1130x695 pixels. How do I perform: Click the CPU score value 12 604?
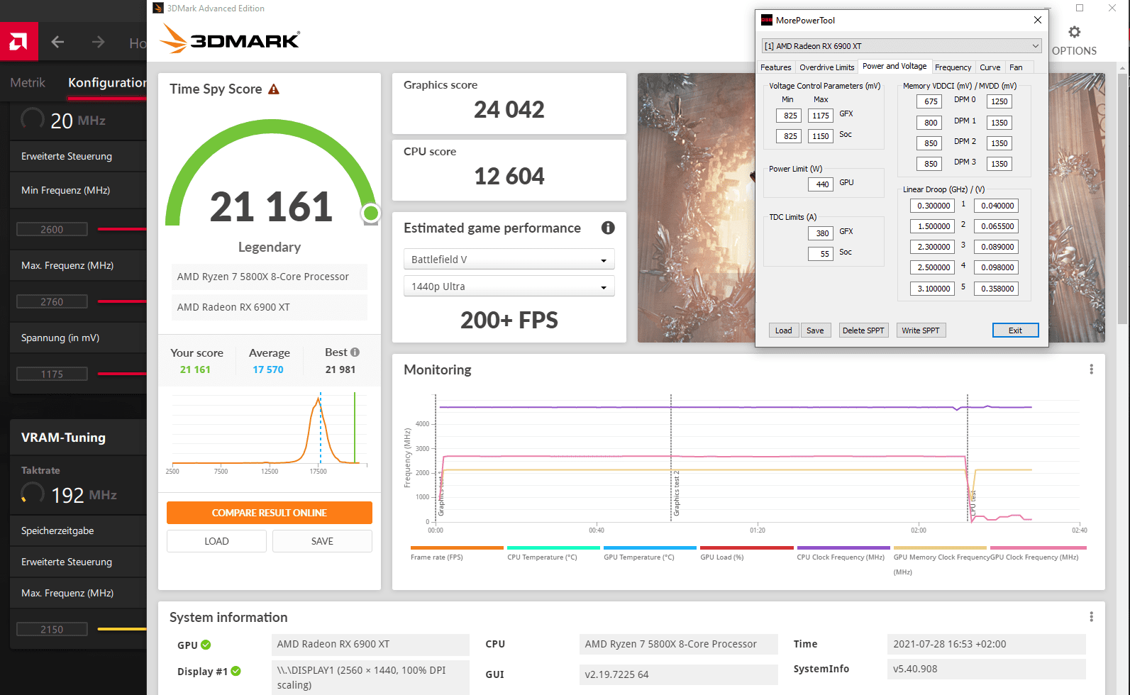pyautogui.click(x=509, y=176)
